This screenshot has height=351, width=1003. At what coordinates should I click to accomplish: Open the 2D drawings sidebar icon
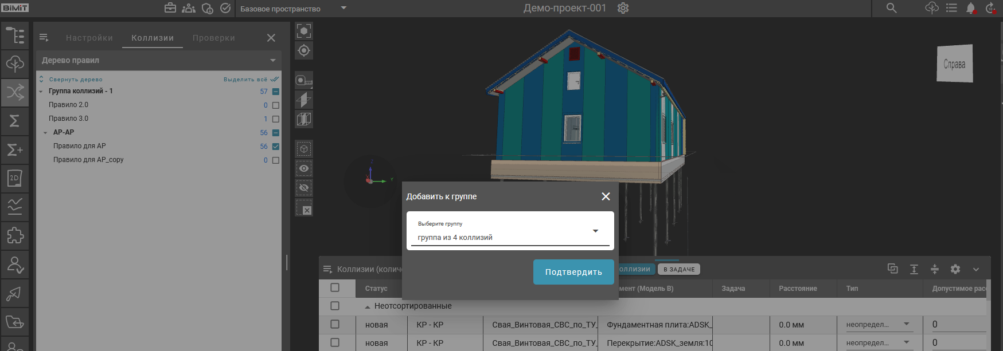click(15, 178)
